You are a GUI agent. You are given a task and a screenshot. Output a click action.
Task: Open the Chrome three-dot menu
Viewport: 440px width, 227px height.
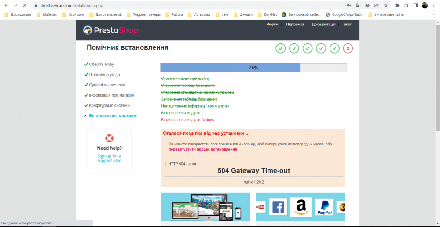pyautogui.click(x=434, y=5)
